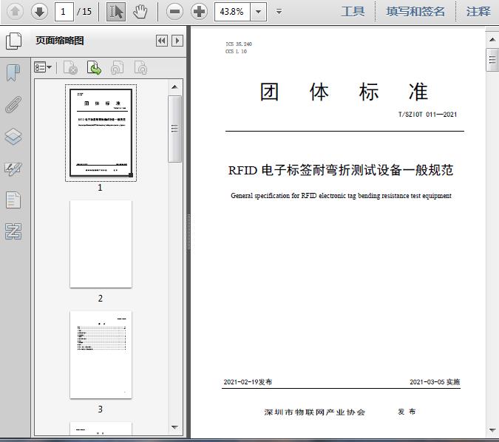The height and width of the screenshot is (442, 499).
Task: Open the bookmarks panel
Action: (13, 72)
